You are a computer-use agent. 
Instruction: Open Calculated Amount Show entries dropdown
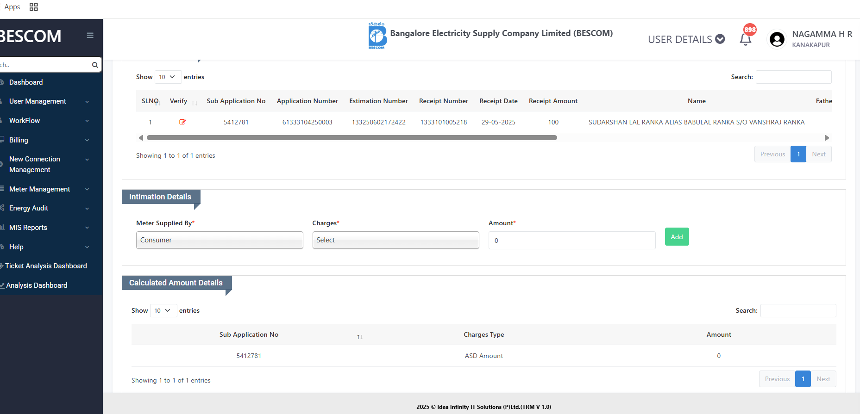coord(163,310)
